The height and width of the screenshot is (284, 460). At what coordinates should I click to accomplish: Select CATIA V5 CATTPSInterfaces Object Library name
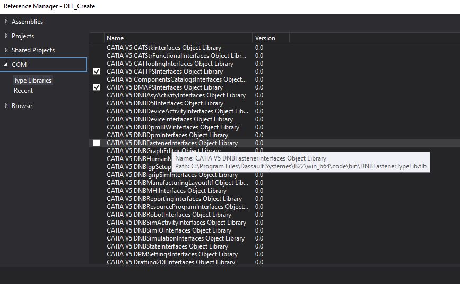point(165,72)
